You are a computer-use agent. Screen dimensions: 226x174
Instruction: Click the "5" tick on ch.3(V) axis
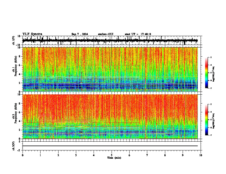20,141
